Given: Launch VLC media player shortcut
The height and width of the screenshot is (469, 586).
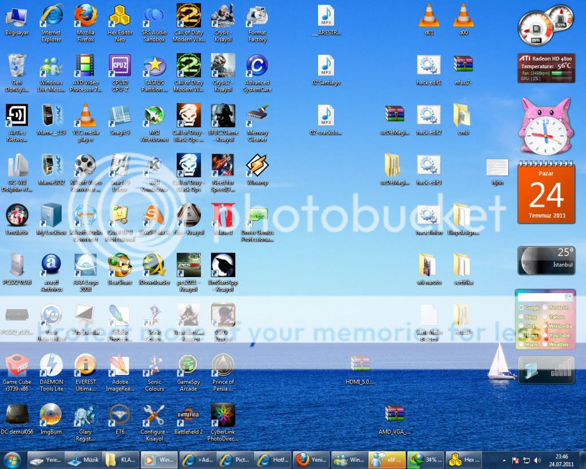Looking at the screenshot, I should coord(86,116).
